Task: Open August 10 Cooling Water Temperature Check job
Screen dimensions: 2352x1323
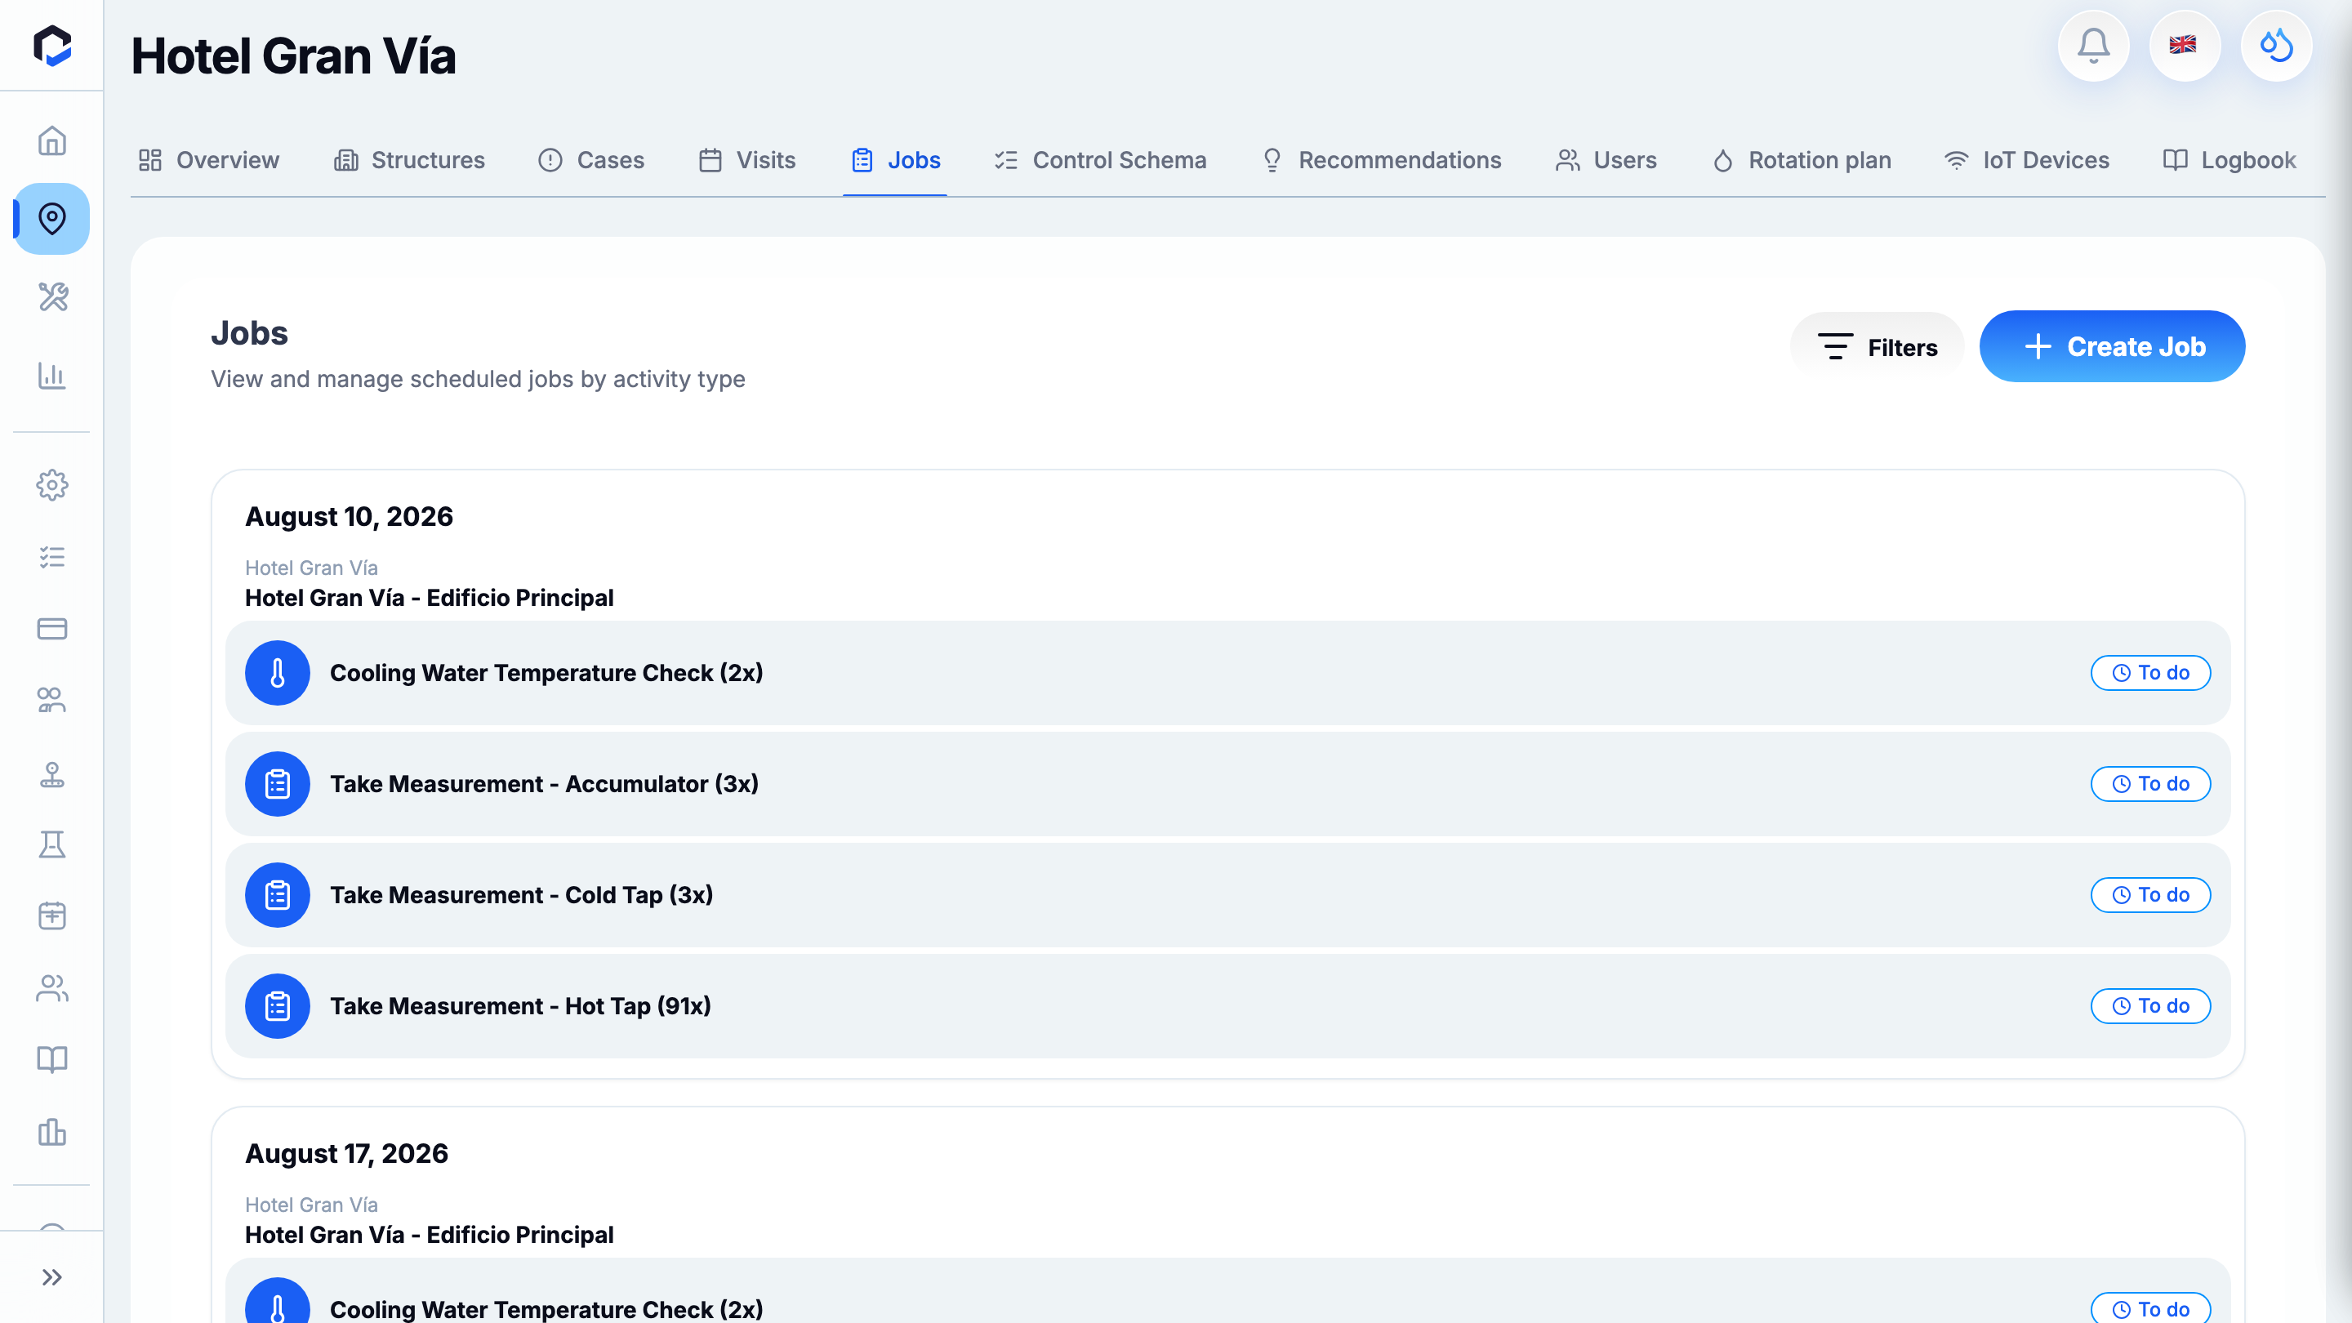Action: 1227,673
